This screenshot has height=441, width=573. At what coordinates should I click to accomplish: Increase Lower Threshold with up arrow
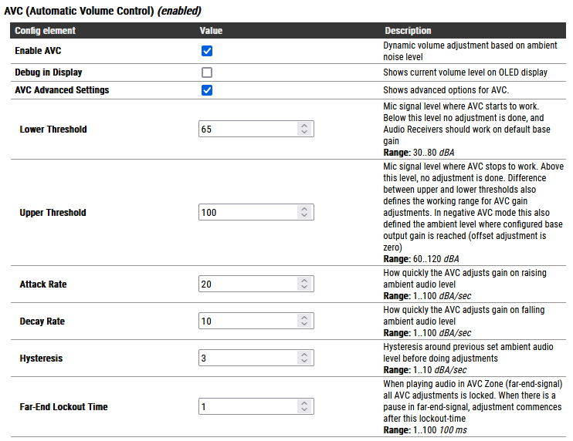[x=304, y=126]
